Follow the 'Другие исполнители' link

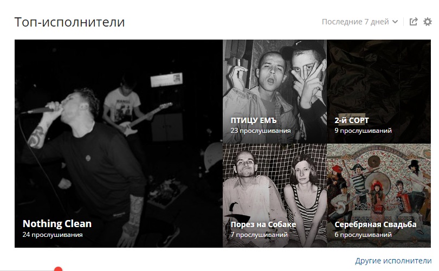click(393, 261)
